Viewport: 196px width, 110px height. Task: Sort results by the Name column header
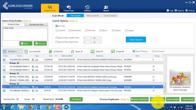point(20,56)
